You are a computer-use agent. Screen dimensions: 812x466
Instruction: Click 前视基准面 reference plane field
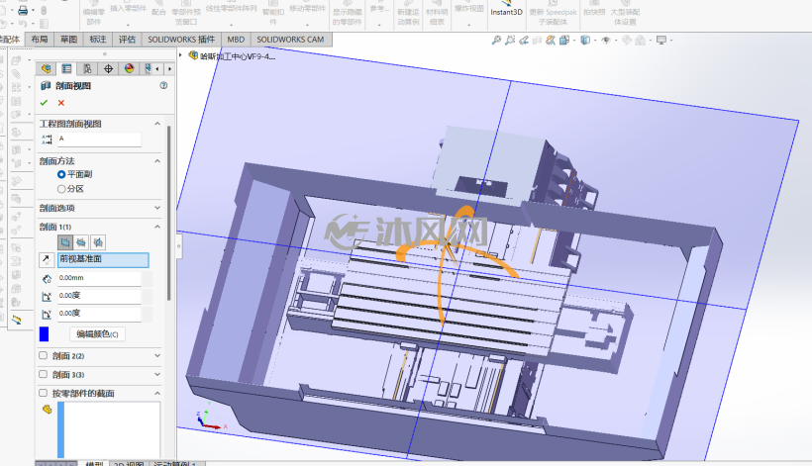point(104,259)
